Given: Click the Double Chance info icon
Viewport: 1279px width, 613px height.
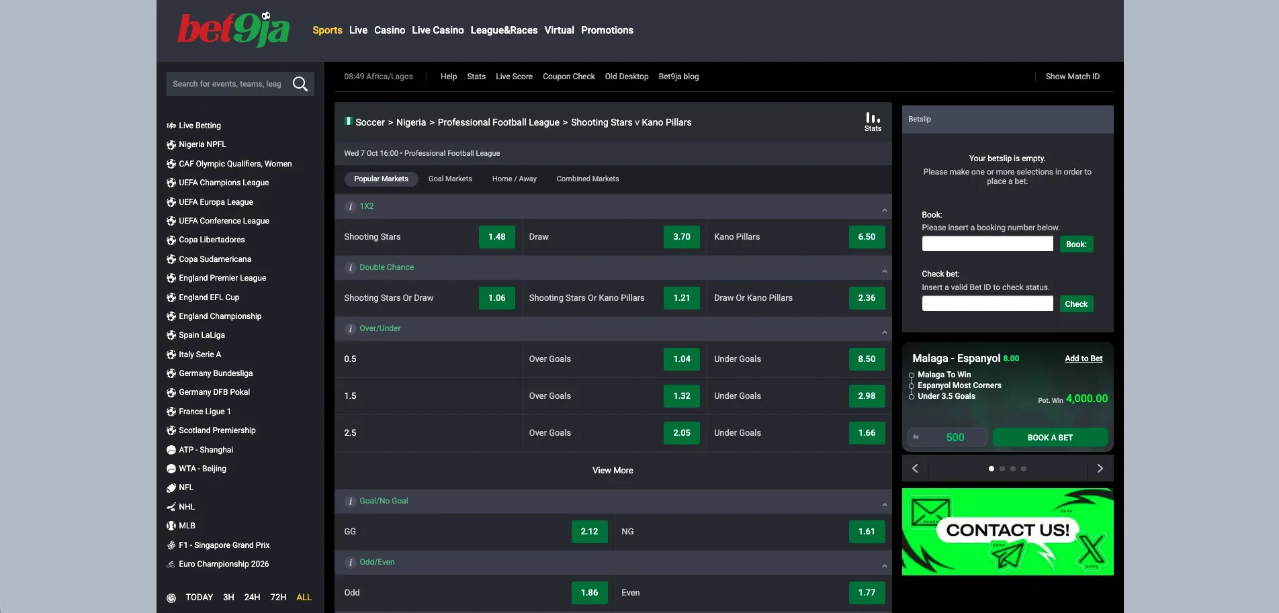Looking at the screenshot, I should 350,268.
